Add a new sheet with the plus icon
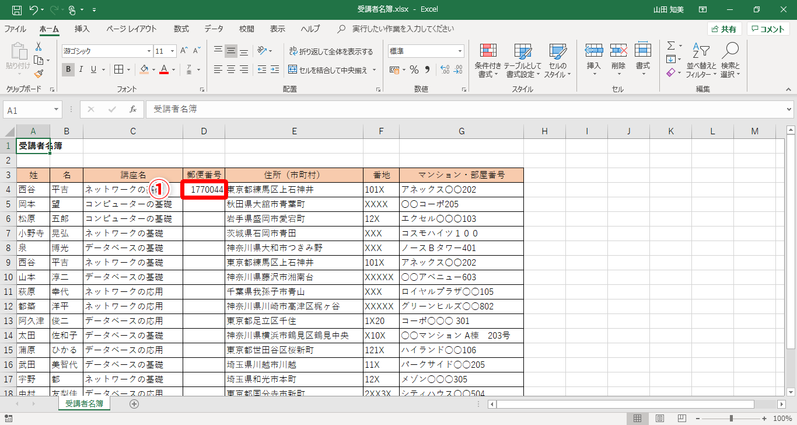Screen dimensions: 797x425 134,403
